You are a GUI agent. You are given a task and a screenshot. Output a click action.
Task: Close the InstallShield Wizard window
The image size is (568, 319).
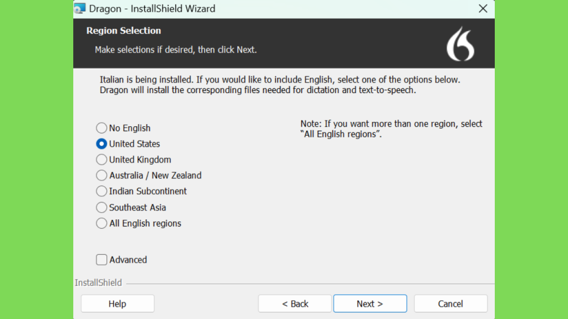pos(483,8)
